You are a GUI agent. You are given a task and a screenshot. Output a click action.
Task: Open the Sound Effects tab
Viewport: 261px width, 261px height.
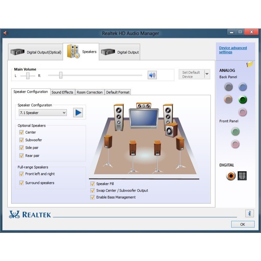click(x=62, y=92)
